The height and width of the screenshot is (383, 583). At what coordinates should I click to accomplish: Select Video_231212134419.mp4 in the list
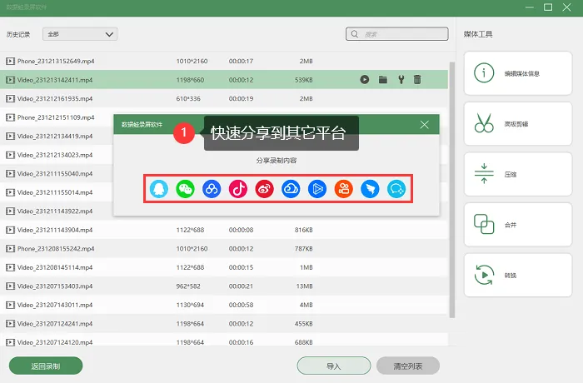[55, 136]
